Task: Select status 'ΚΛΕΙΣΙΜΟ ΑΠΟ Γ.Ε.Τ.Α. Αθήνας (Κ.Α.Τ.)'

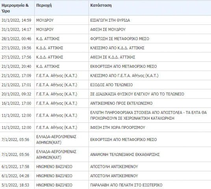Action: [x=124, y=76]
